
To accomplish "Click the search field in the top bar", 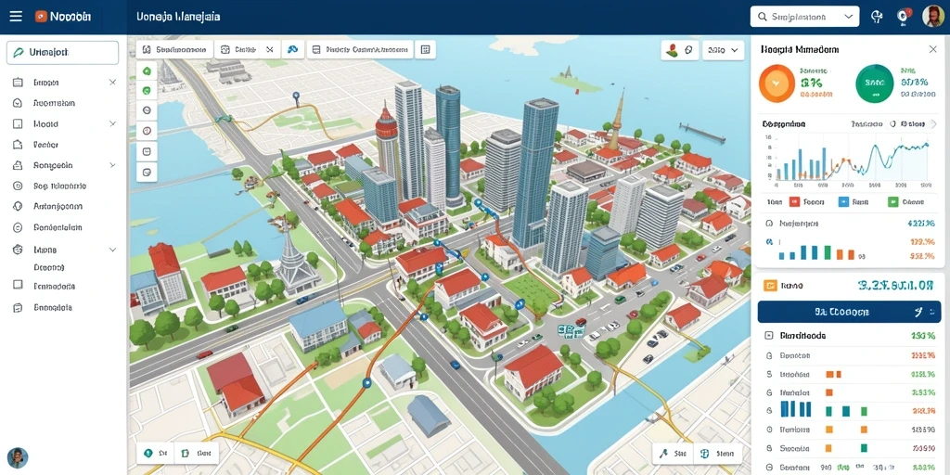I will [x=804, y=17].
